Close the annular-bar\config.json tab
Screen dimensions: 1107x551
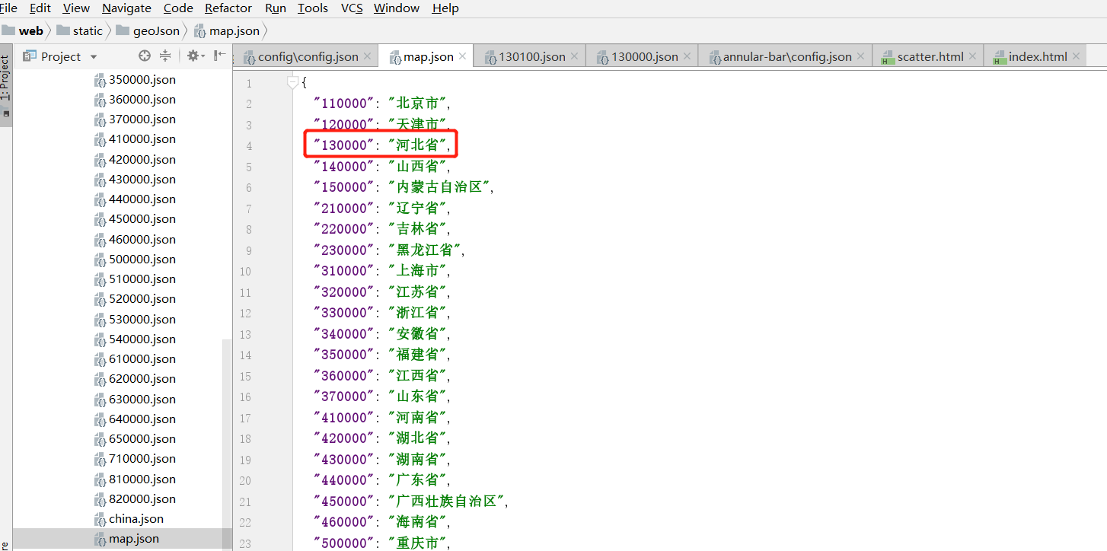(860, 56)
